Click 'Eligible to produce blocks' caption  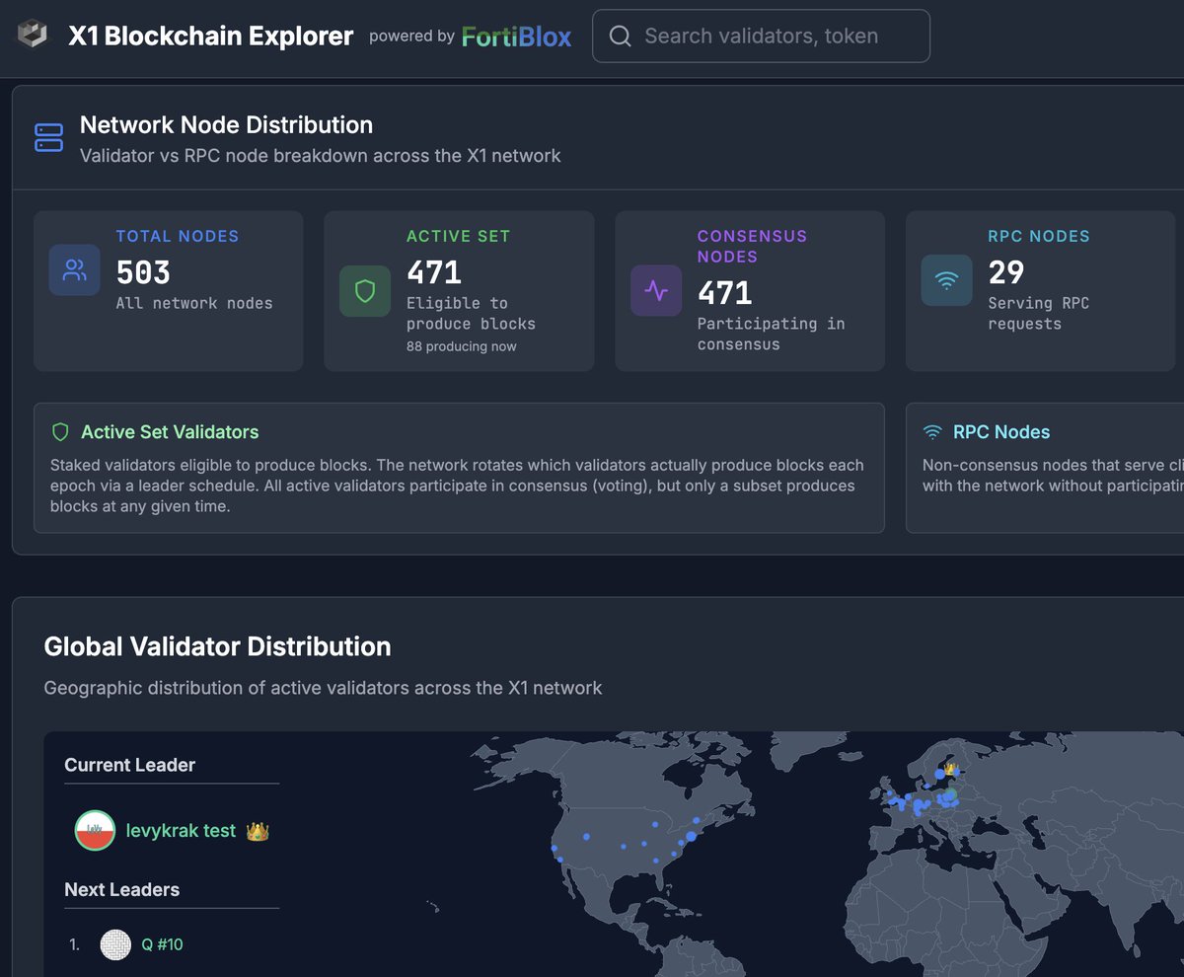(x=471, y=314)
